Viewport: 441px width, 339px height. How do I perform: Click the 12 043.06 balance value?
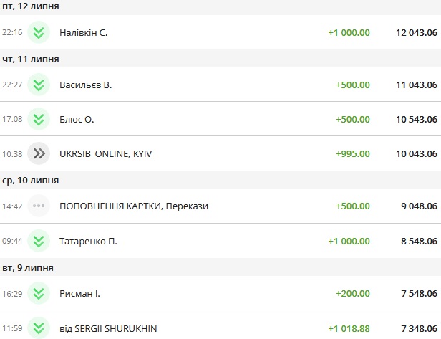(x=417, y=33)
